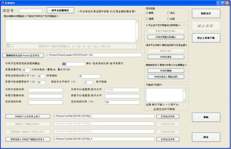Screen dimensions: 231x149
Task: Pick the 出图 radio option
Action: (x=168, y=19)
